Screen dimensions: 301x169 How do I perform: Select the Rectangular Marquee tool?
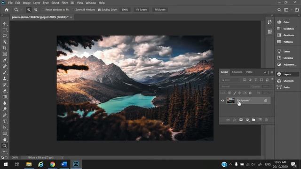click(x=5, y=30)
